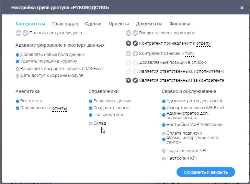This screenshot has width=250, height=184.
Task: Open the 'Финансы' tab
Action: [x=180, y=24]
